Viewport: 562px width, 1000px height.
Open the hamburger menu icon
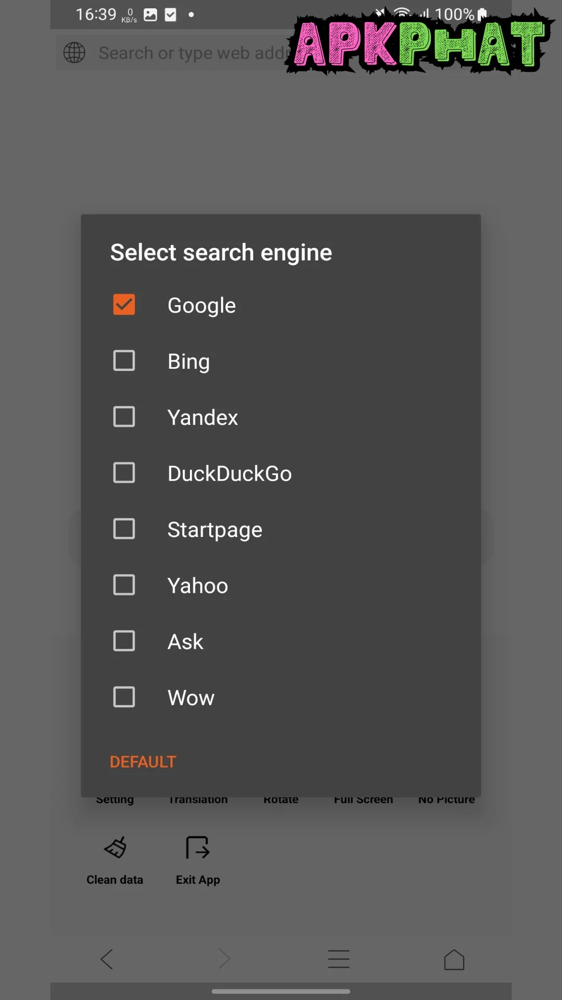click(x=338, y=959)
